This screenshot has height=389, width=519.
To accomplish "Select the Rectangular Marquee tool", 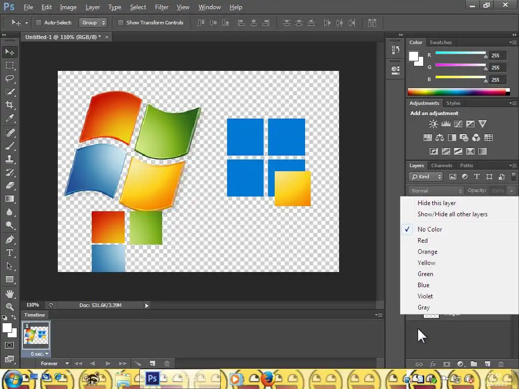I will [x=10, y=65].
